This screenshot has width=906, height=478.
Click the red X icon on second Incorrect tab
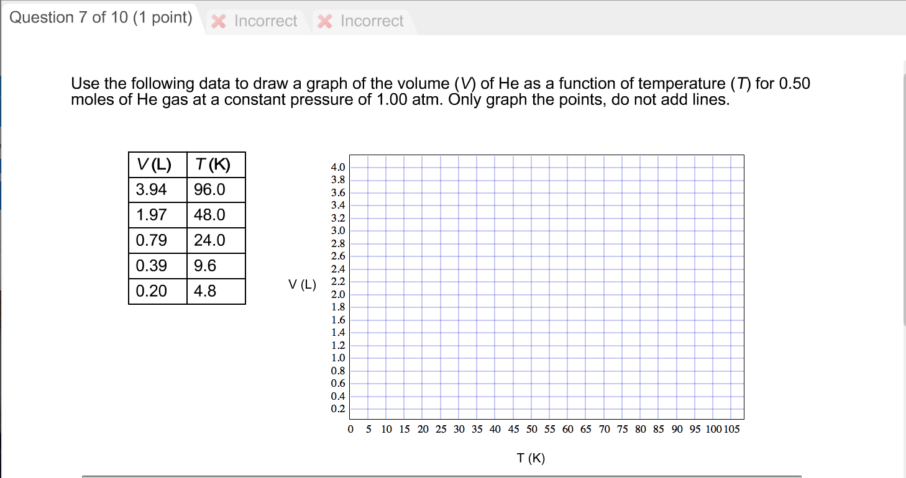click(x=324, y=21)
